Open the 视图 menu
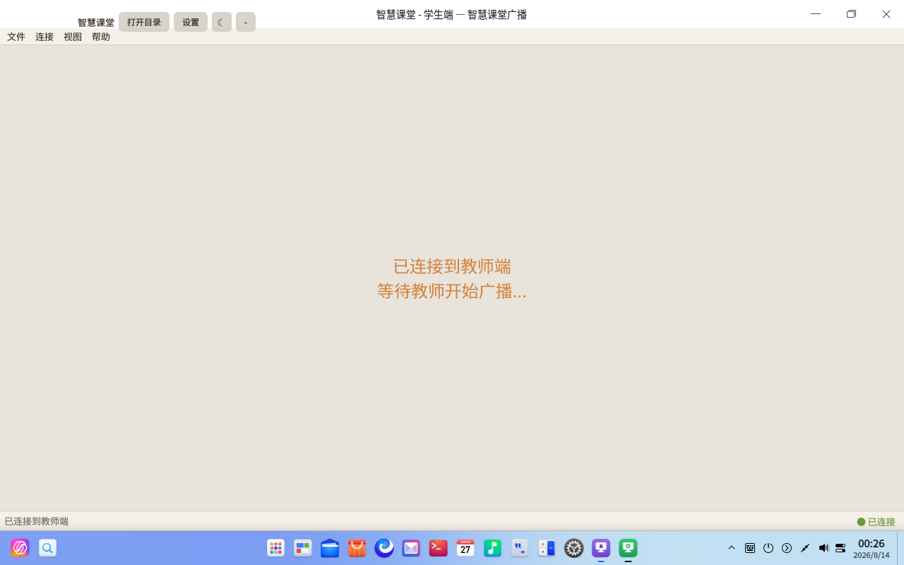This screenshot has width=904, height=565. (x=73, y=37)
